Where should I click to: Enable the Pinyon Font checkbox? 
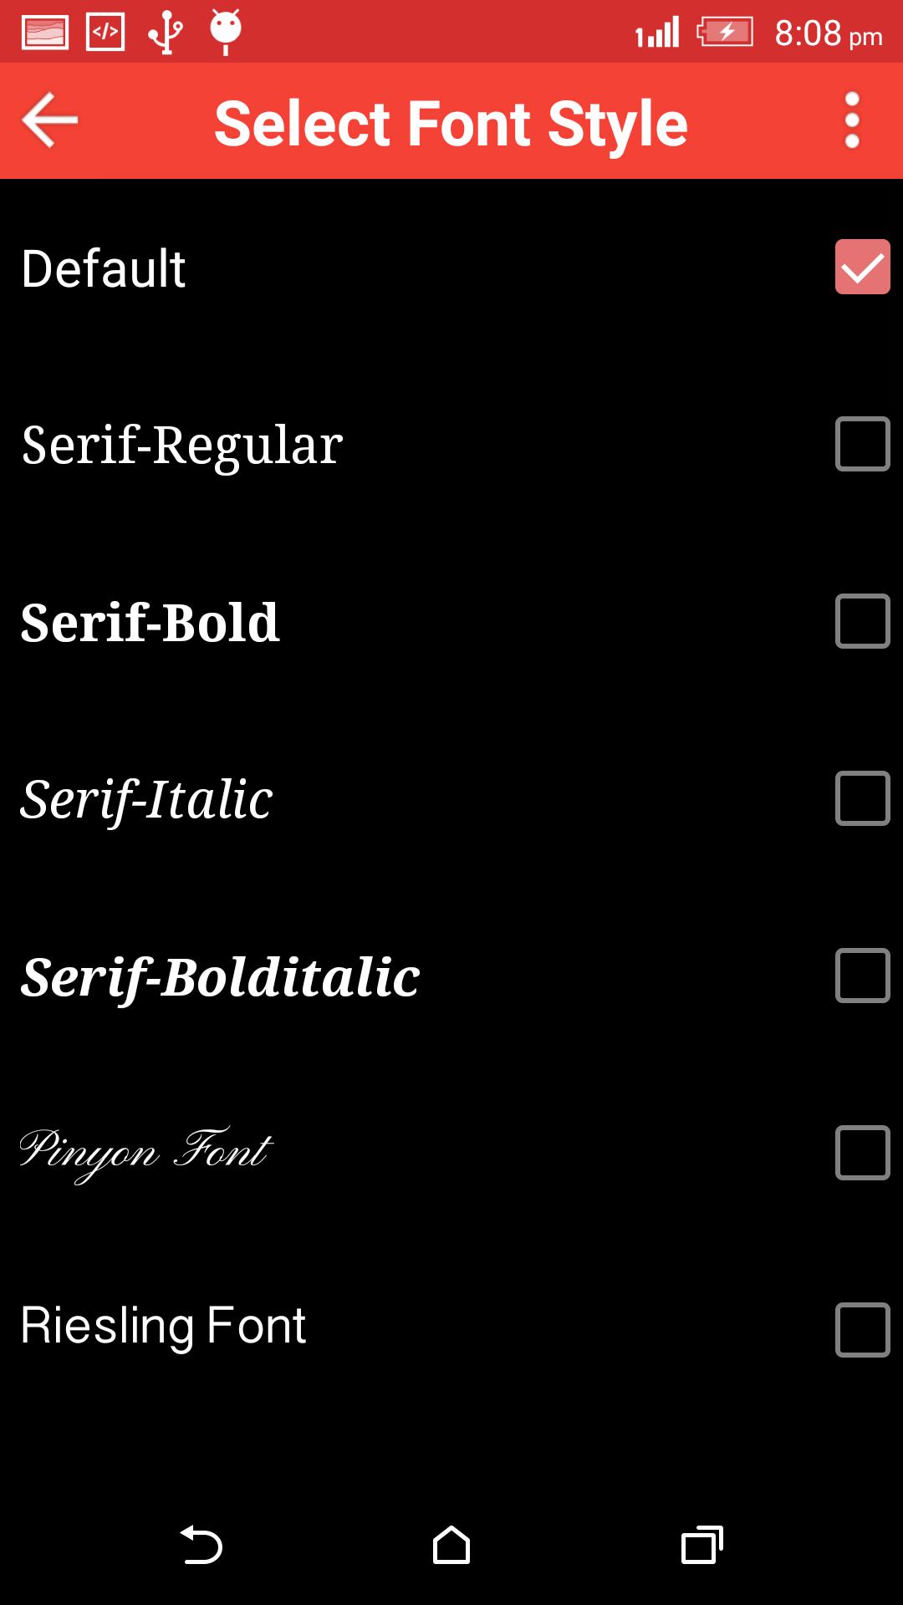pyautogui.click(x=862, y=1153)
